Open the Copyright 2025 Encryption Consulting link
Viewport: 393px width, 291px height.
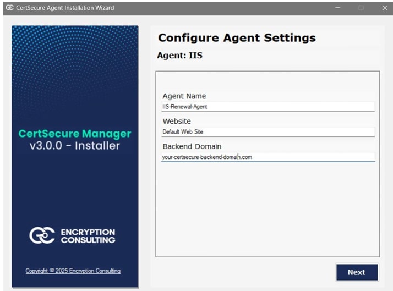[x=73, y=271]
